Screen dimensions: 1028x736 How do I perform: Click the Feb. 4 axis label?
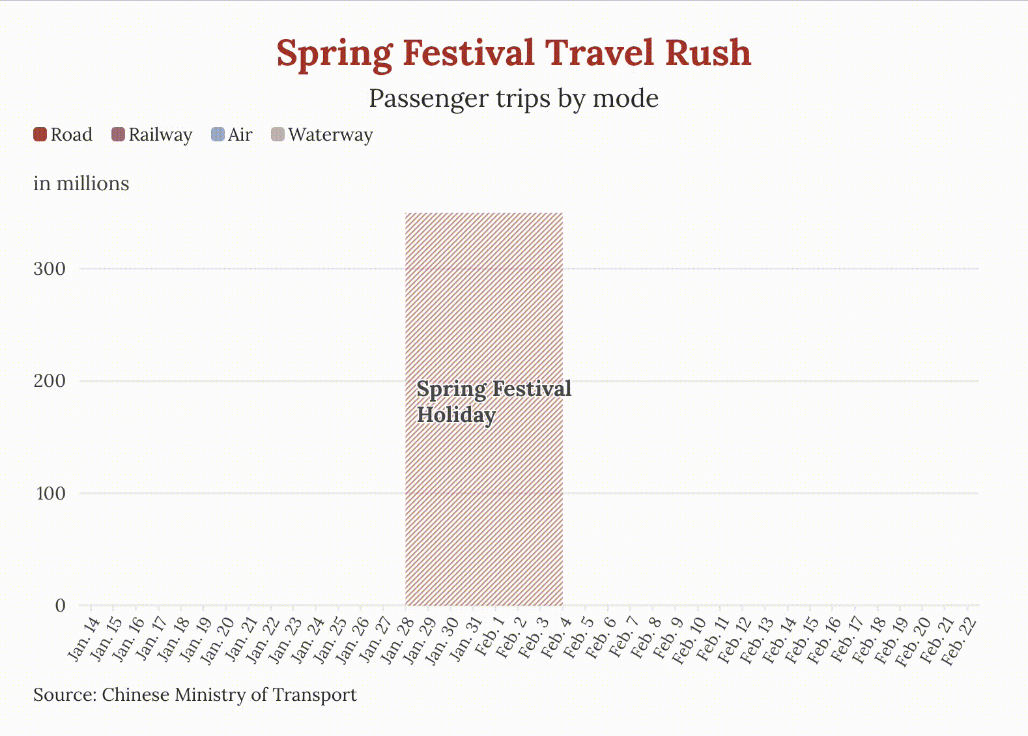tap(557, 637)
